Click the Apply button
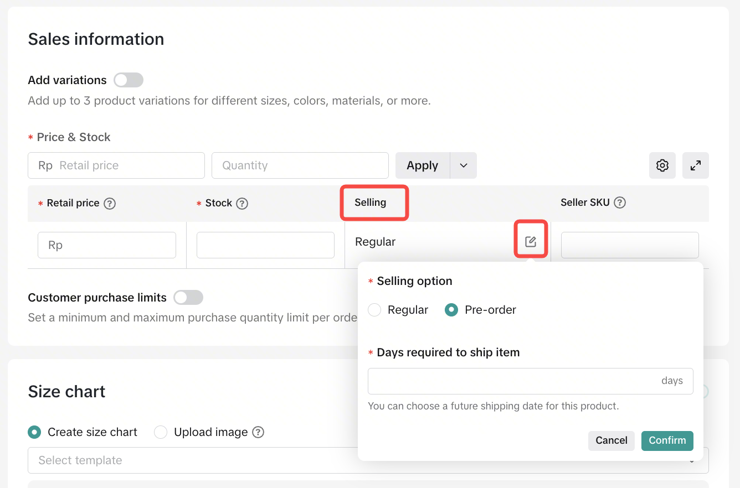740x488 pixels. click(422, 165)
